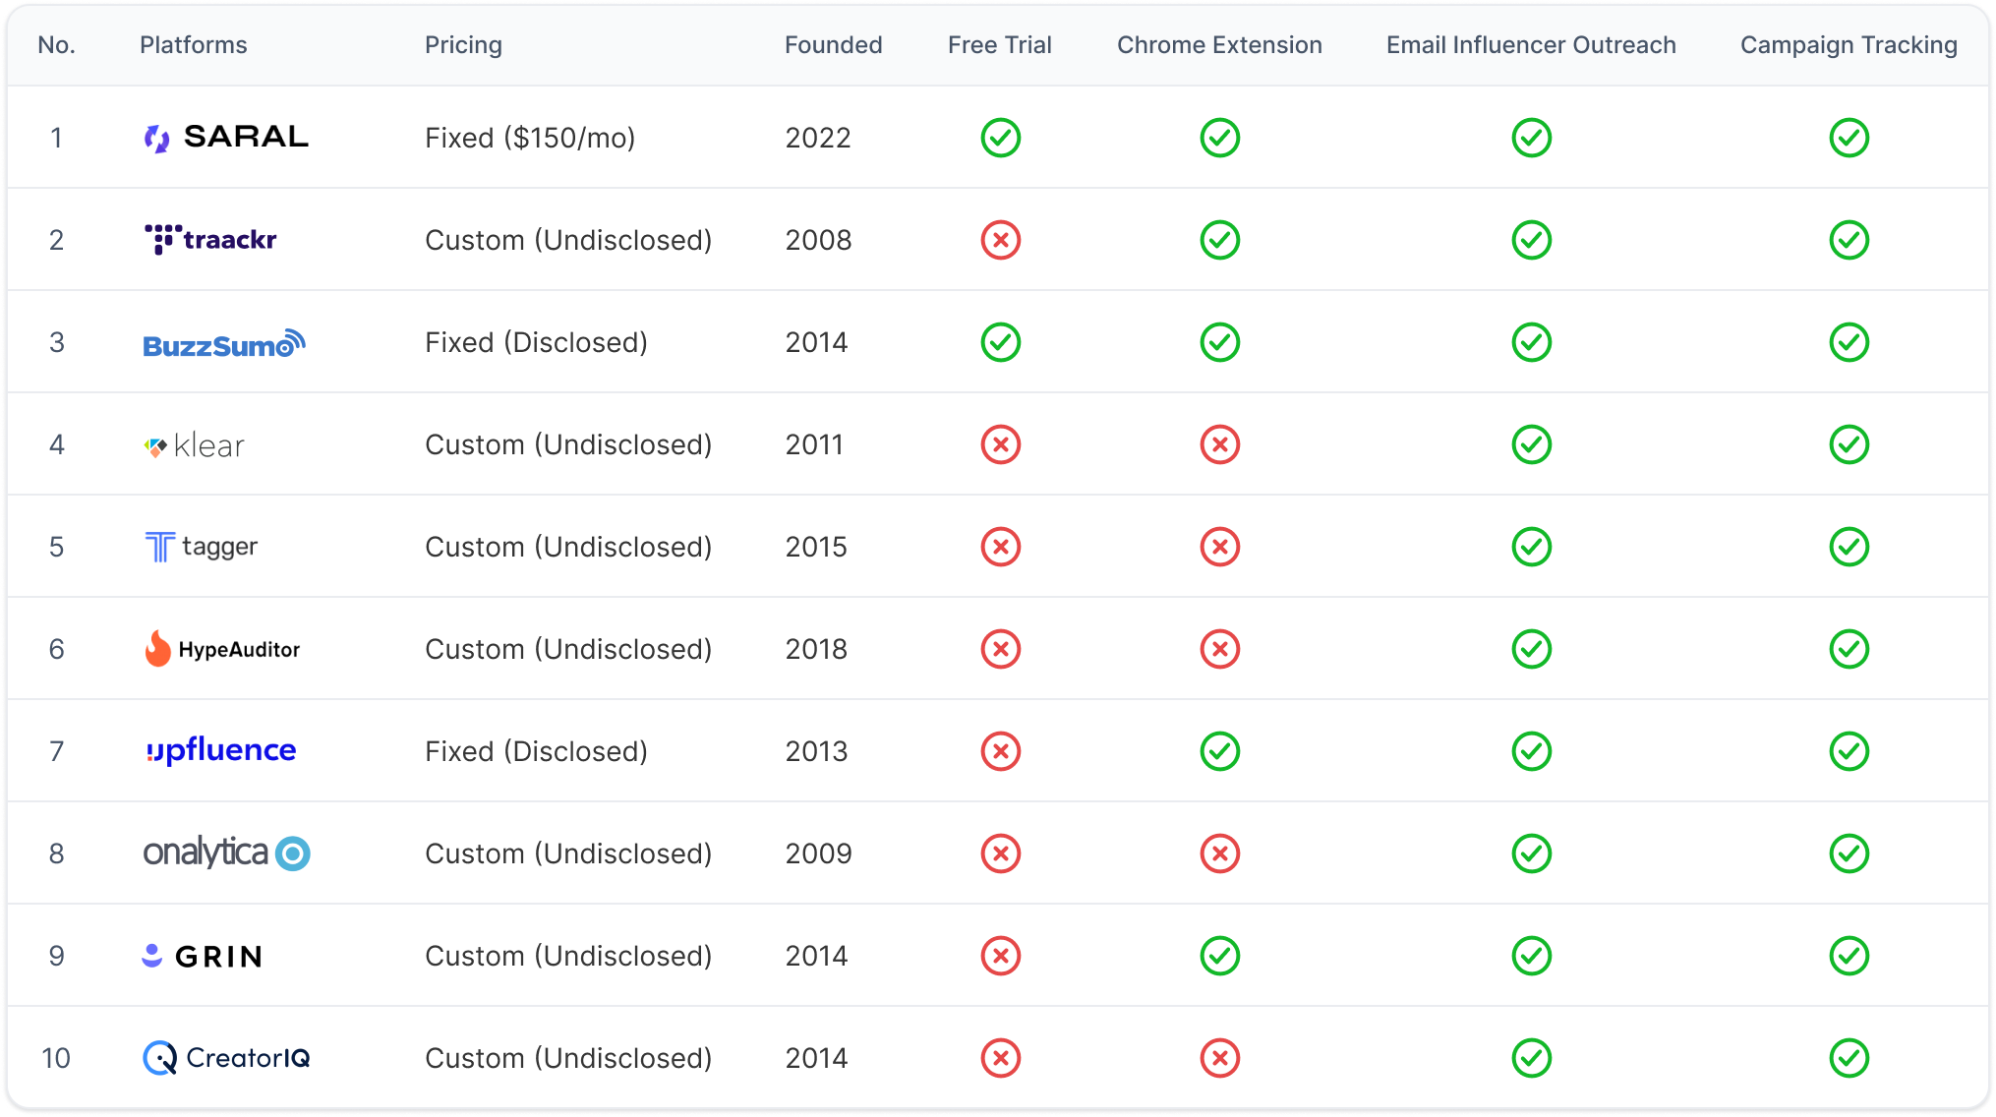
Task: Click the CreatorIQ logo
Action: click(x=227, y=1058)
